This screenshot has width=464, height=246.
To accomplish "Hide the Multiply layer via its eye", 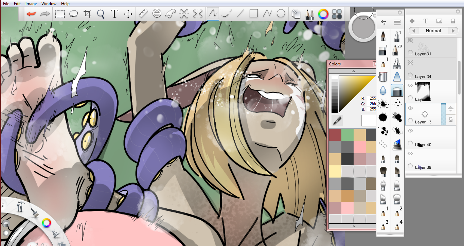I will pos(410,85).
